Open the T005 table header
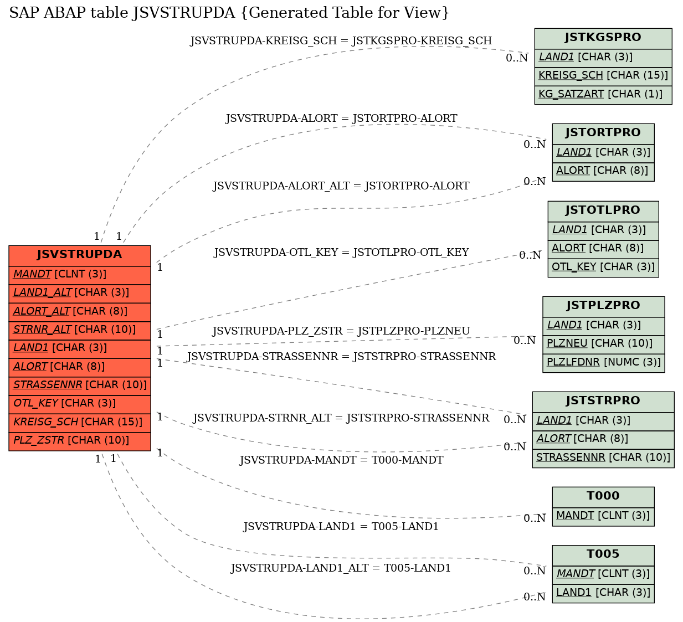Image resolution: width=683 pixels, height=622 pixels. click(603, 555)
